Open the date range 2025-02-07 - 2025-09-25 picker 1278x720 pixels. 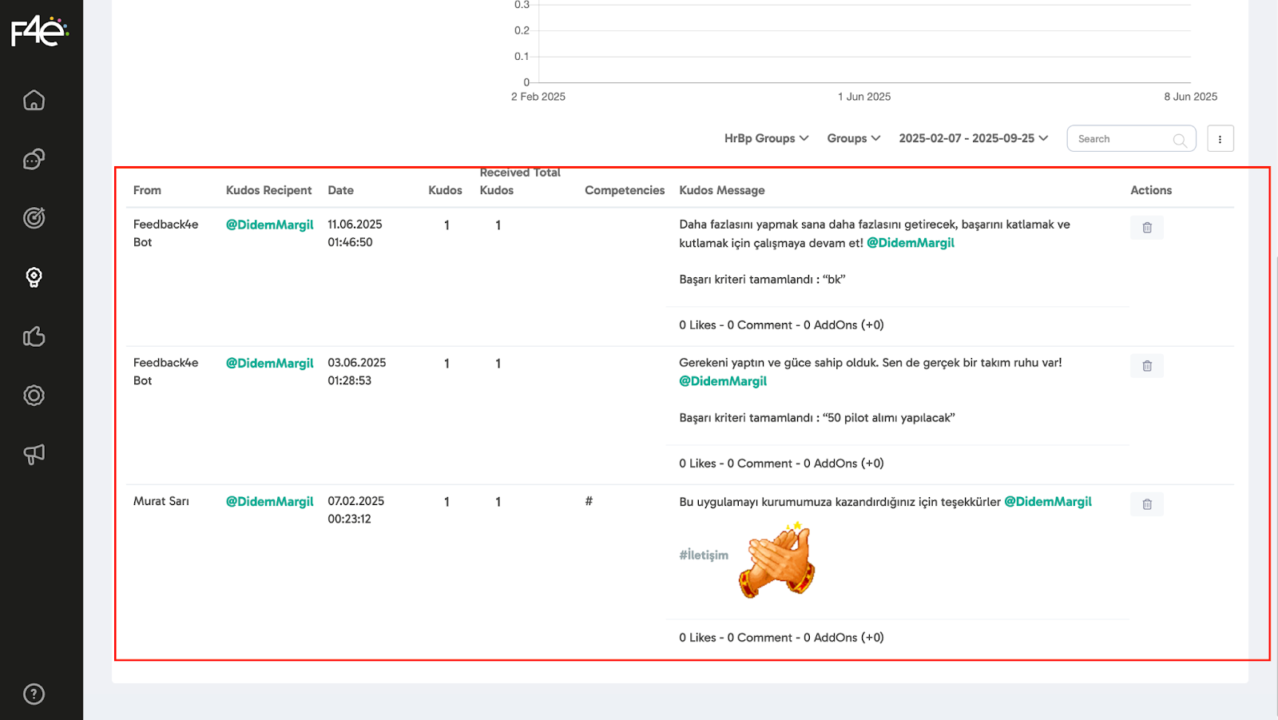point(973,138)
